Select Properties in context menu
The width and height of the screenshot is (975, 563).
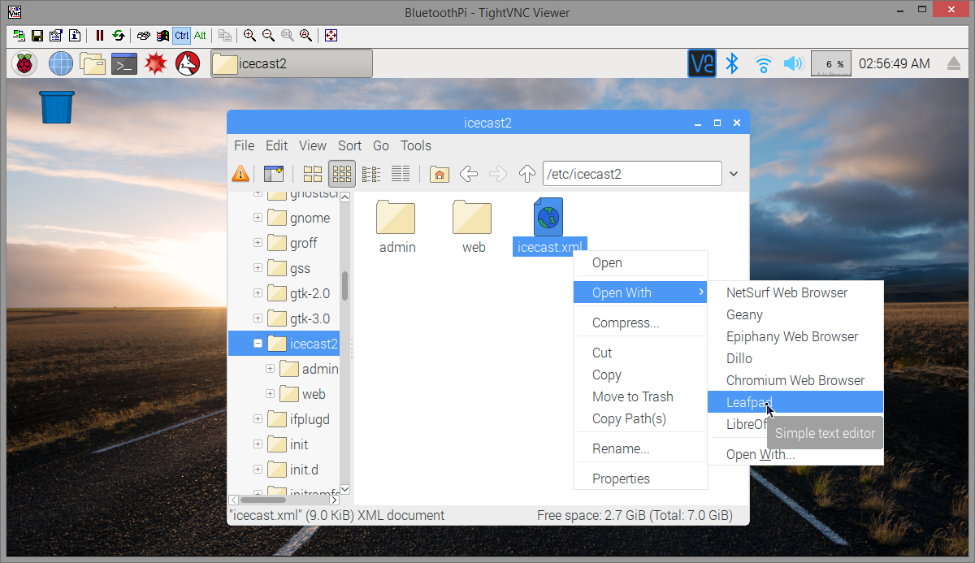pyautogui.click(x=640, y=479)
